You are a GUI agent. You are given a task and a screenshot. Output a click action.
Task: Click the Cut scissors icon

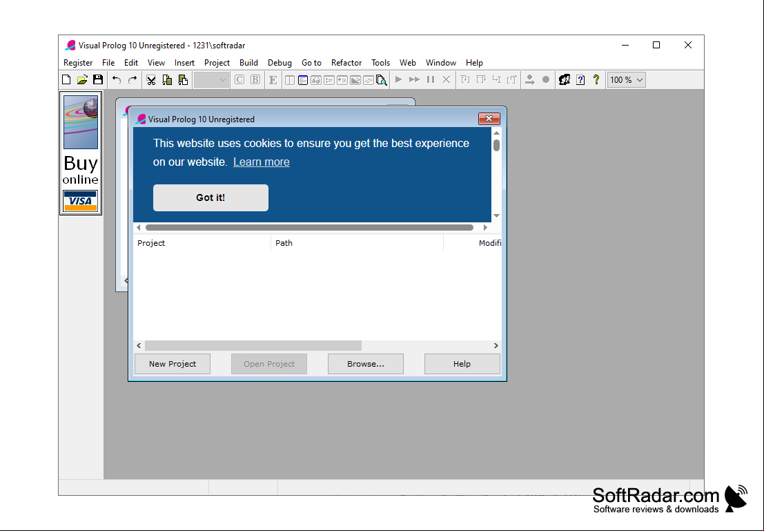(x=151, y=79)
